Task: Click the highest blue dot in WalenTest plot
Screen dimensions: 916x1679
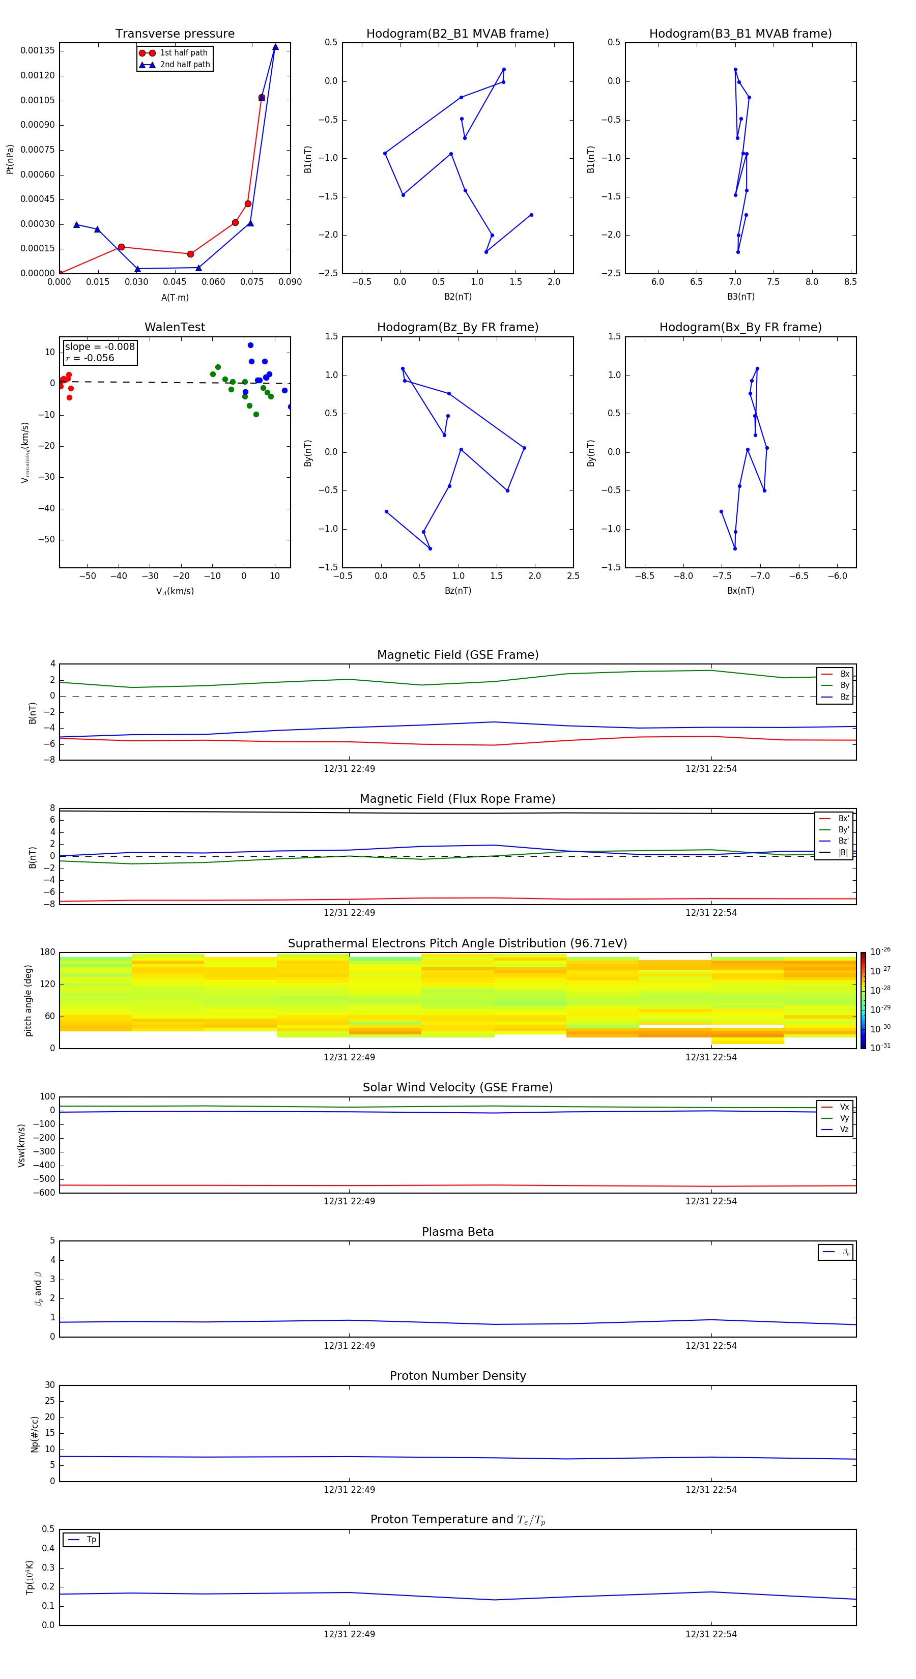Action: click(250, 345)
